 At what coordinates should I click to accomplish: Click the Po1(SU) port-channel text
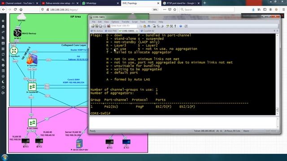click(x=111, y=106)
